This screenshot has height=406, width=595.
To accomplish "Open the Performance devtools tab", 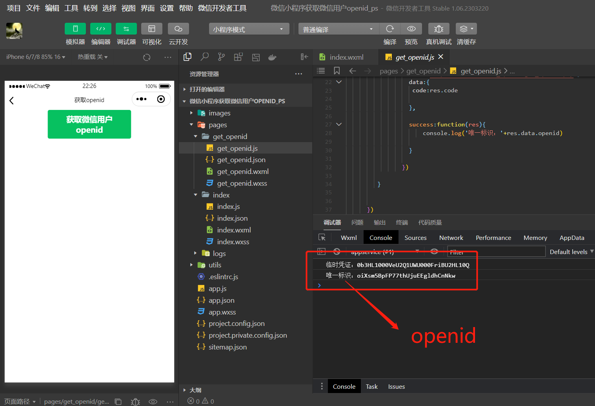I will click(x=493, y=238).
